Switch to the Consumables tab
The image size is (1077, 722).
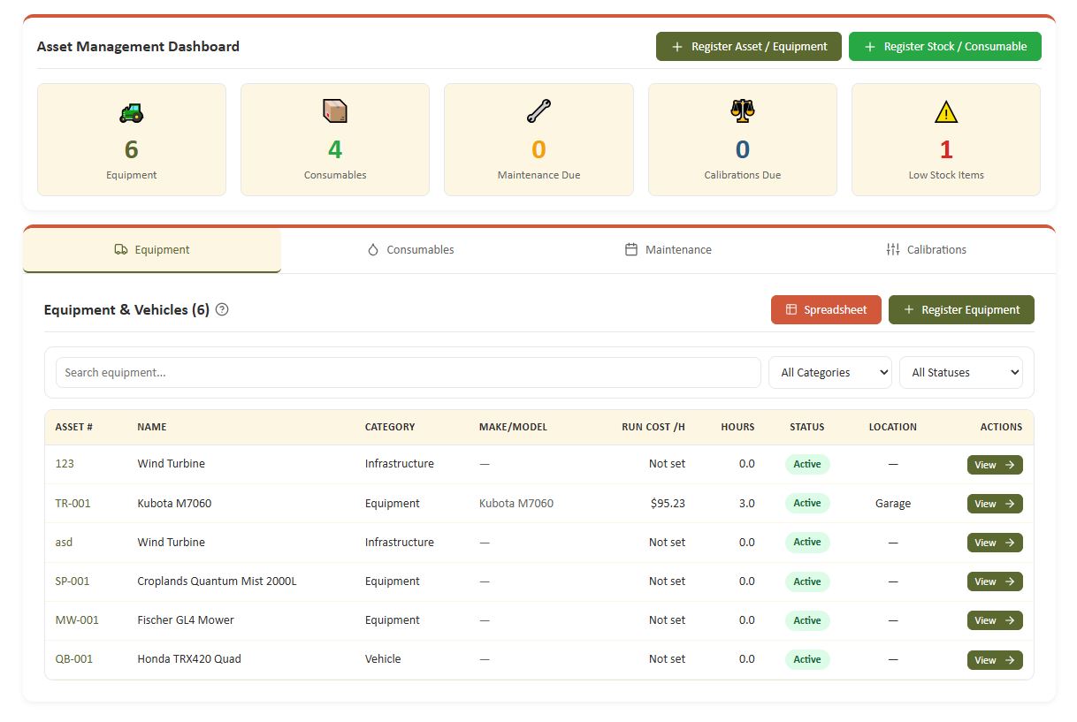click(410, 250)
